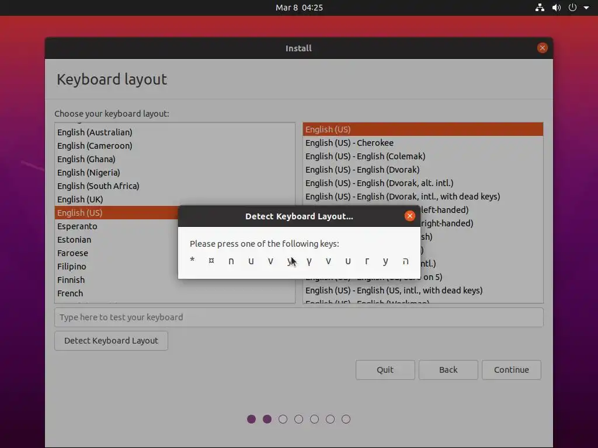The width and height of the screenshot is (598, 448).
Task: Select English (US) in left list
Action: point(116,212)
